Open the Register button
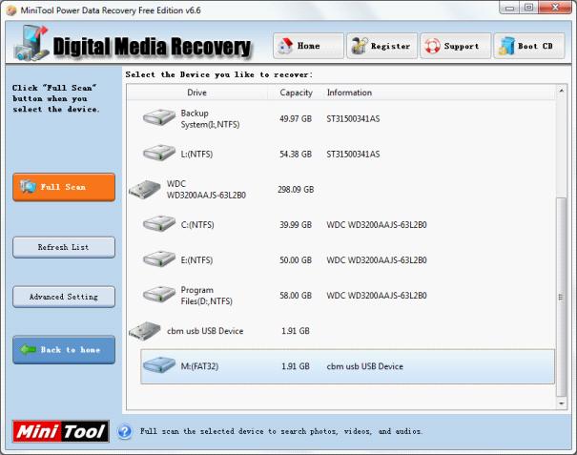 click(382, 46)
